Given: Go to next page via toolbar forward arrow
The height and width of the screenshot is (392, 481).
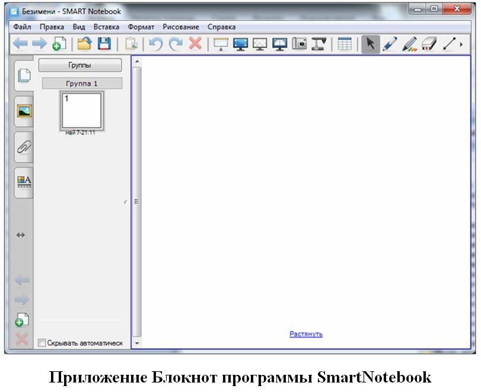Looking at the screenshot, I should [x=40, y=43].
